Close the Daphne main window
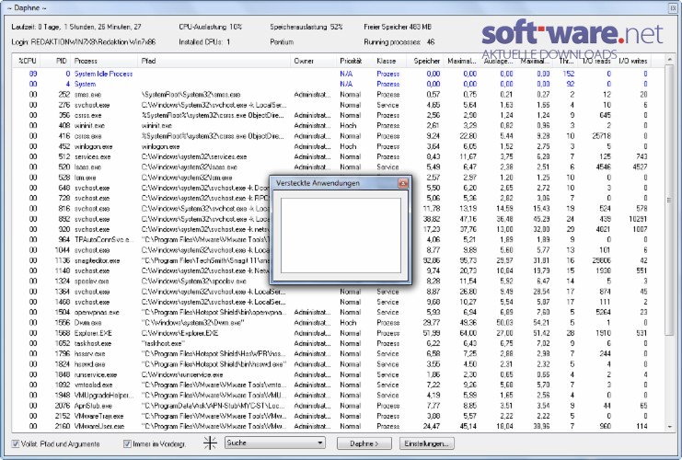Image resolution: width=682 pixels, height=460 pixels. pos(673,8)
